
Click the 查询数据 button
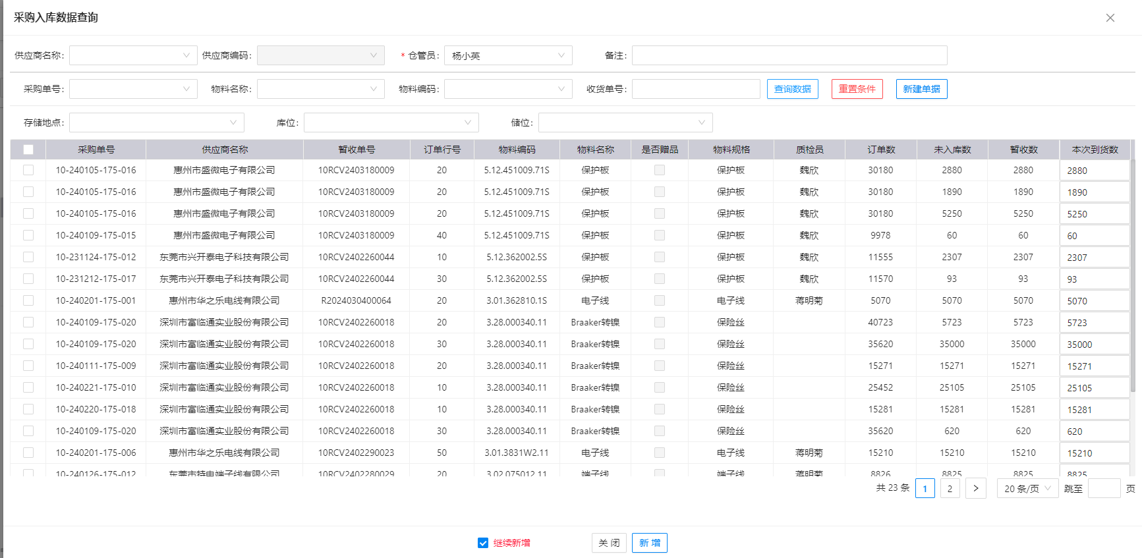click(793, 89)
